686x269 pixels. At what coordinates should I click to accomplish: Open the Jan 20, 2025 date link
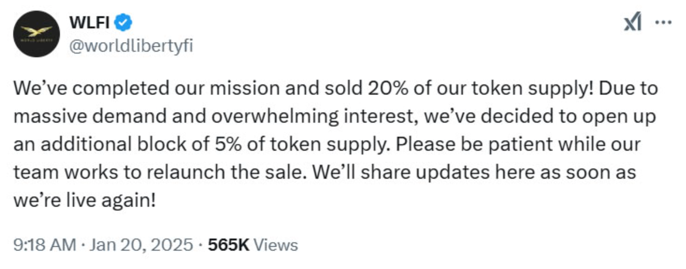141,245
